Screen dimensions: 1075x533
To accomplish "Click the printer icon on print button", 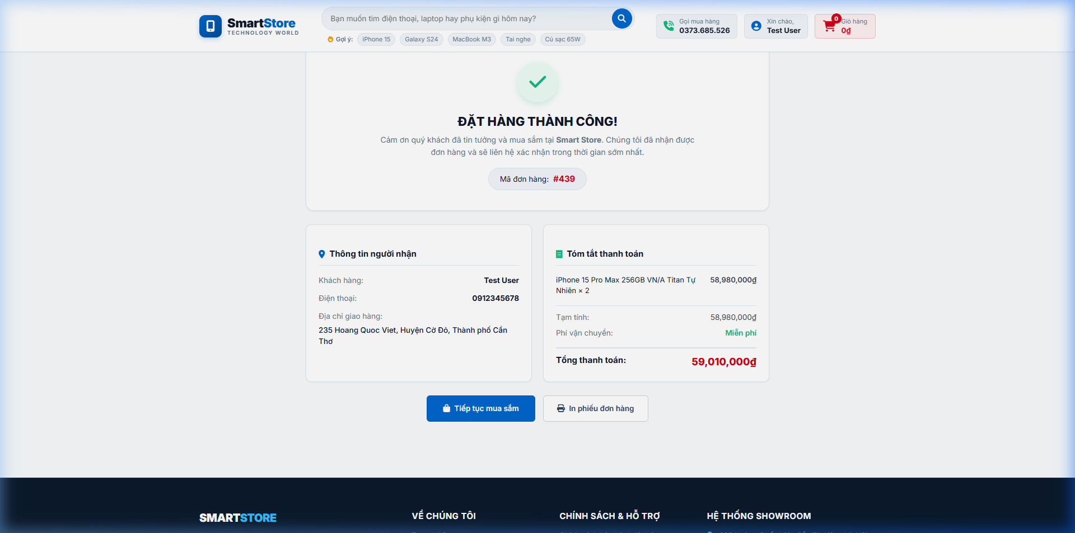I will (561, 409).
